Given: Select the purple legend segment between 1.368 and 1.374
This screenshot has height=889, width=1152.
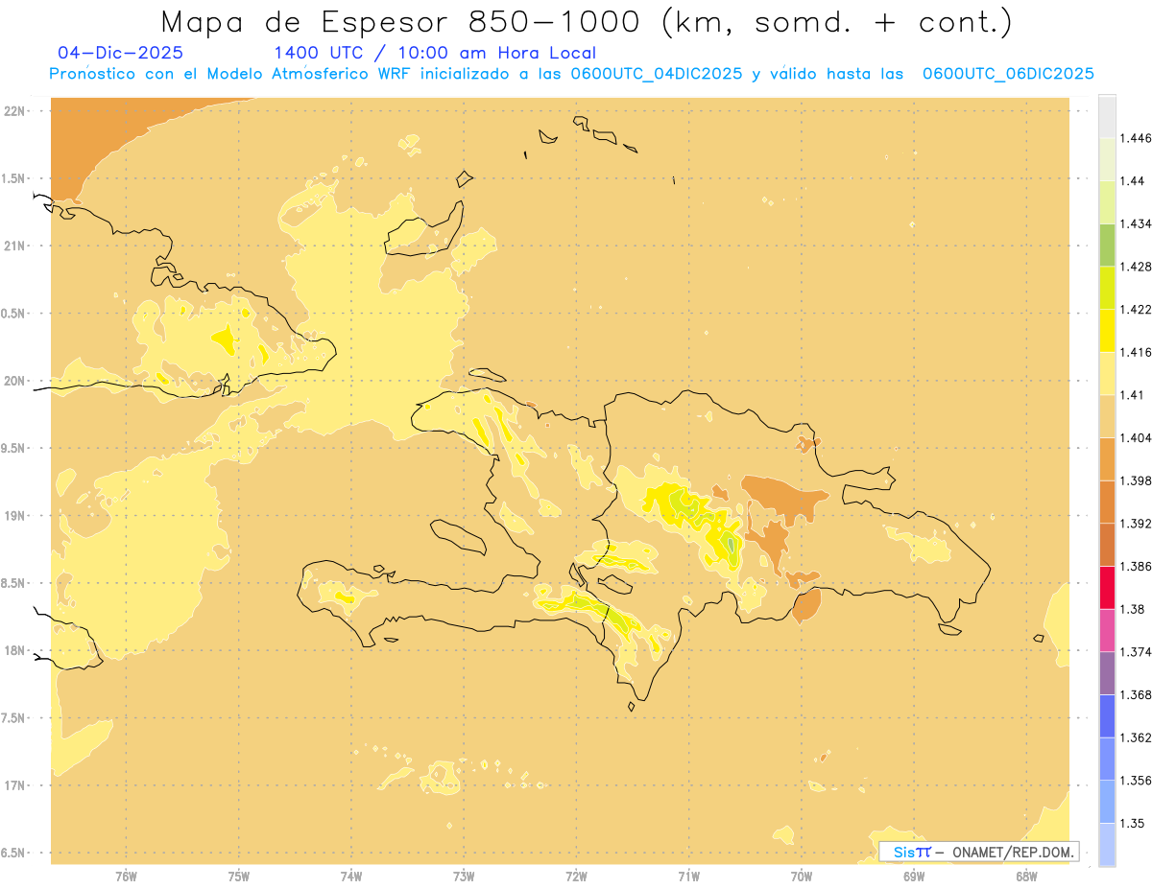Looking at the screenshot, I should (1107, 672).
